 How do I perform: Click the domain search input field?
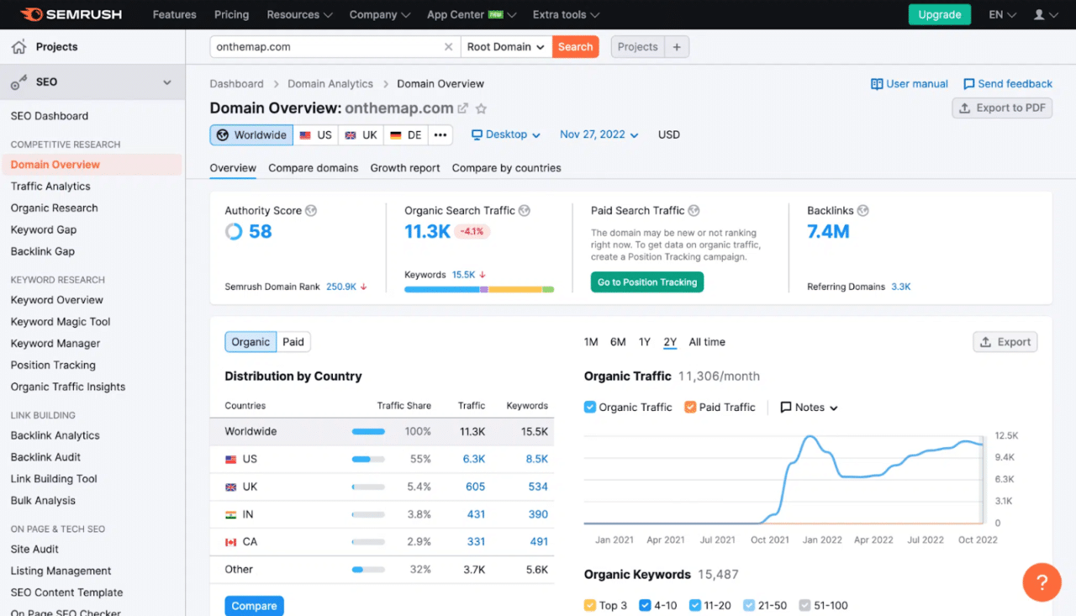point(326,47)
